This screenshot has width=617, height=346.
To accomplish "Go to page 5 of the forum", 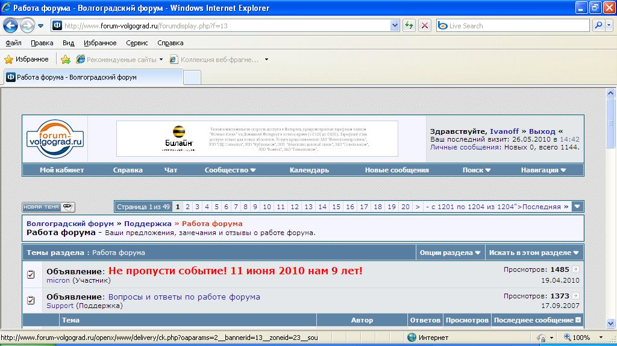I will pos(216,207).
